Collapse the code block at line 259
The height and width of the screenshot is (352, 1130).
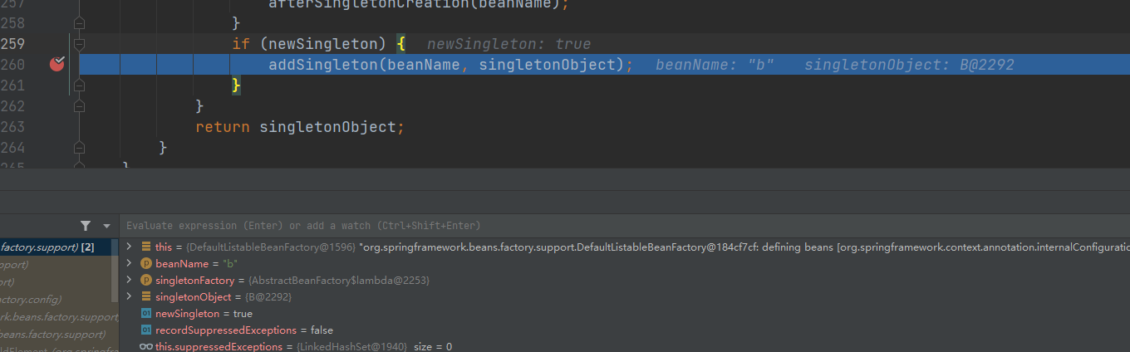(79, 43)
